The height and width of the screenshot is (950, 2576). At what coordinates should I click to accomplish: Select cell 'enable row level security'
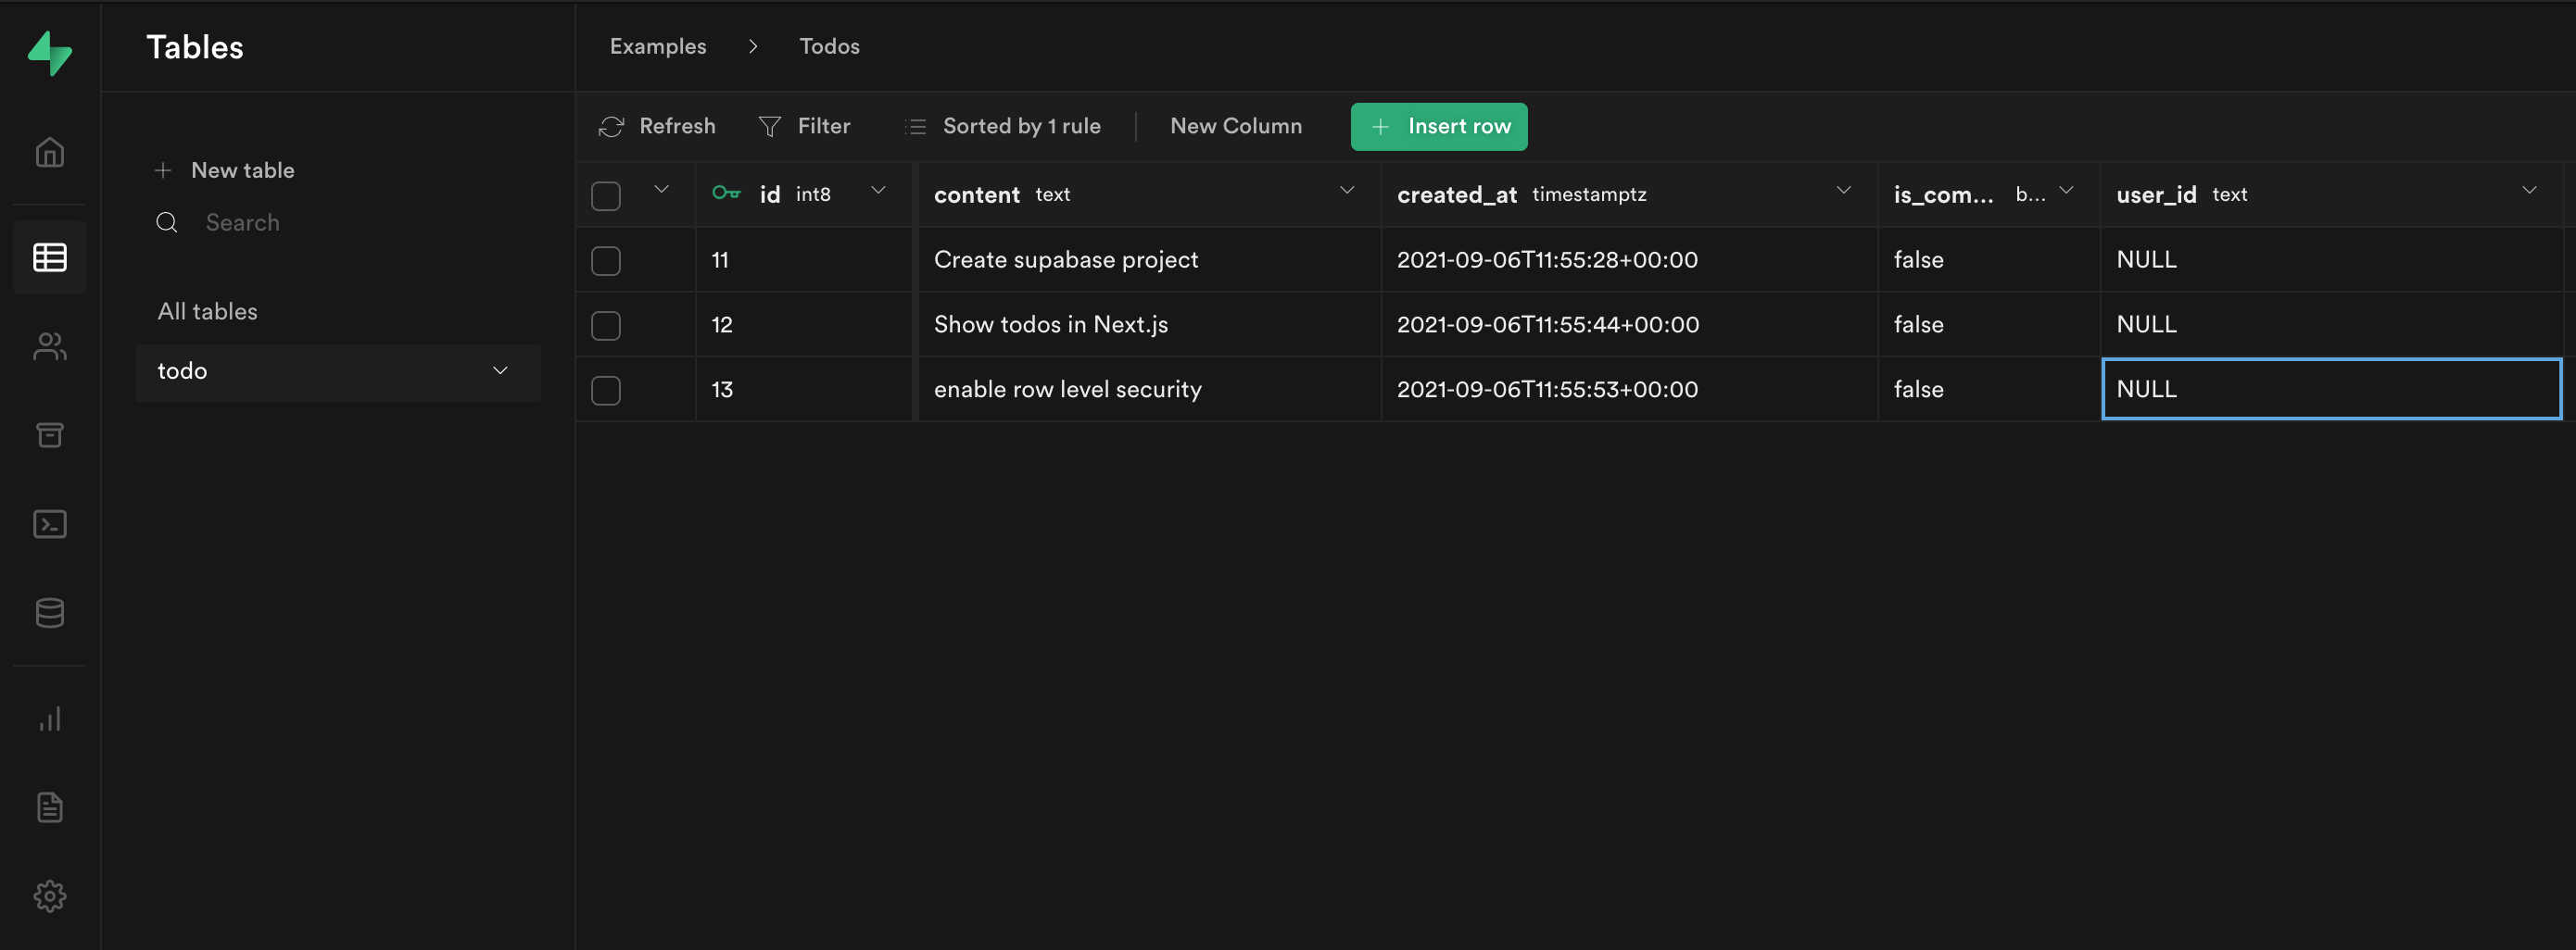[x=1148, y=390]
